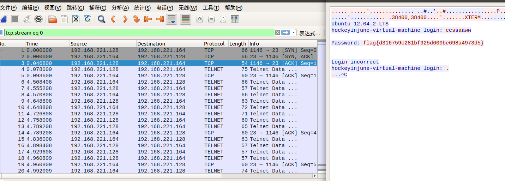Start capturing packets with the shark fin icon
The image size is (505, 181).
[4, 19]
